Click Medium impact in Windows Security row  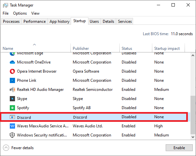pyautogui.click(x=161, y=135)
